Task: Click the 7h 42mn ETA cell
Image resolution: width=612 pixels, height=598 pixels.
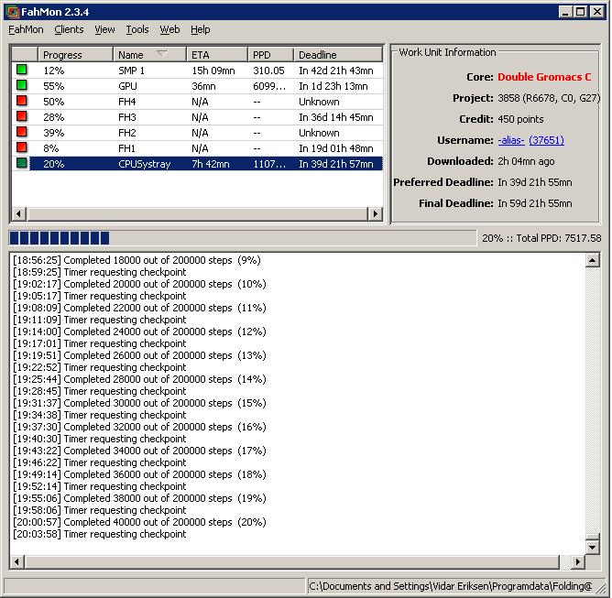Action: [211, 164]
